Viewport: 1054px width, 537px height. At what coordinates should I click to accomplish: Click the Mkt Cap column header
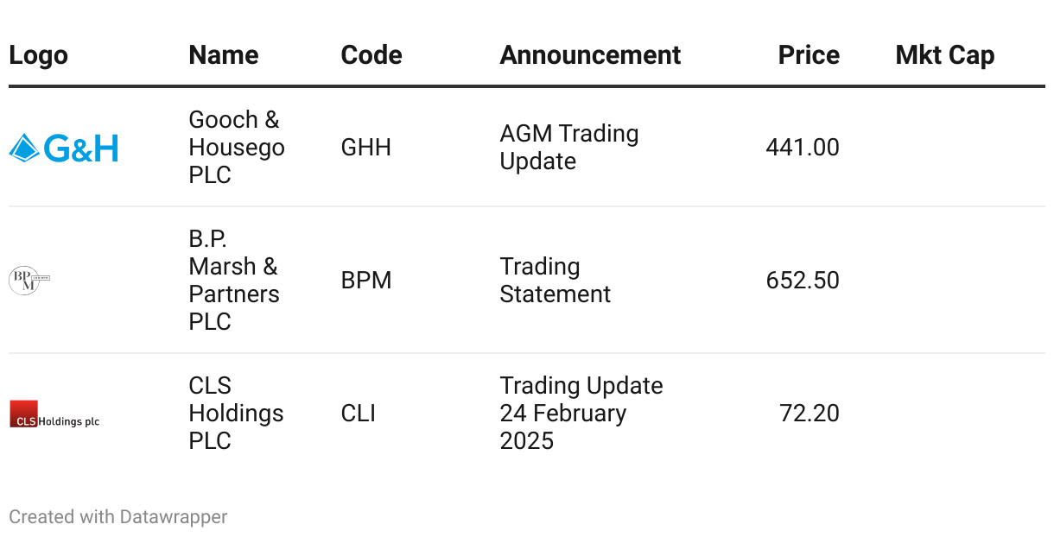click(x=944, y=55)
